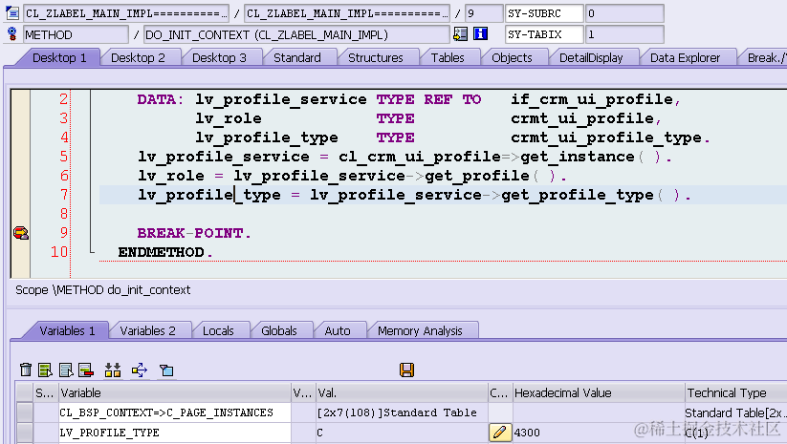
Task: Select row selector for CL_BSP_CONTEXT row
Action: [24, 412]
